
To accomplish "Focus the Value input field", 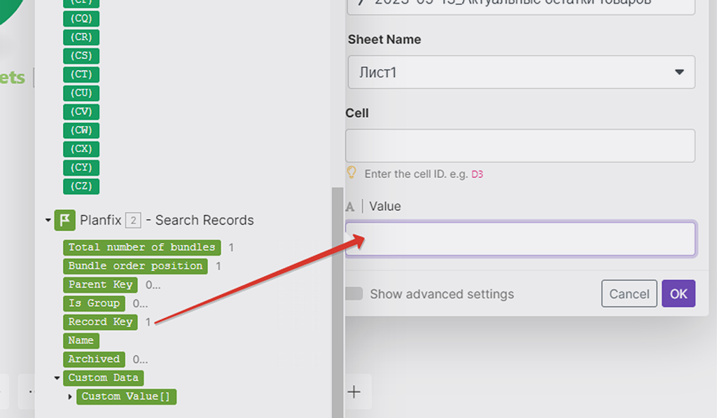I will click(520, 239).
